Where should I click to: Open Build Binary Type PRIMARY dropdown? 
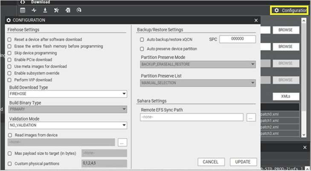coord(68,109)
